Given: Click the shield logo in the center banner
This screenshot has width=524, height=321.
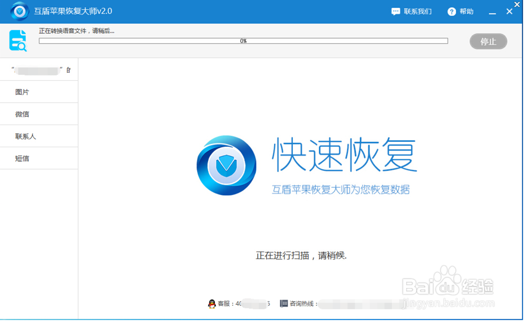Looking at the screenshot, I should coord(226,165).
